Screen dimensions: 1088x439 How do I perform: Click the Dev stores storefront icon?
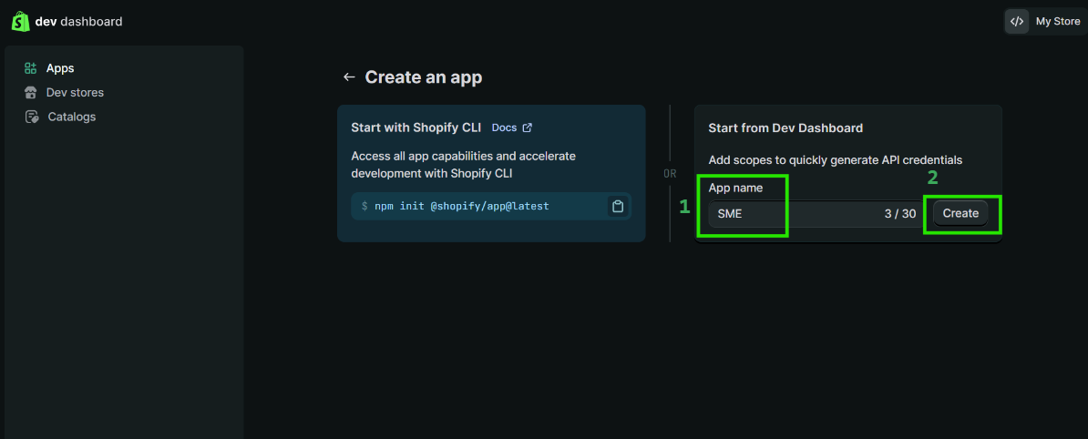pyautogui.click(x=30, y=93)
